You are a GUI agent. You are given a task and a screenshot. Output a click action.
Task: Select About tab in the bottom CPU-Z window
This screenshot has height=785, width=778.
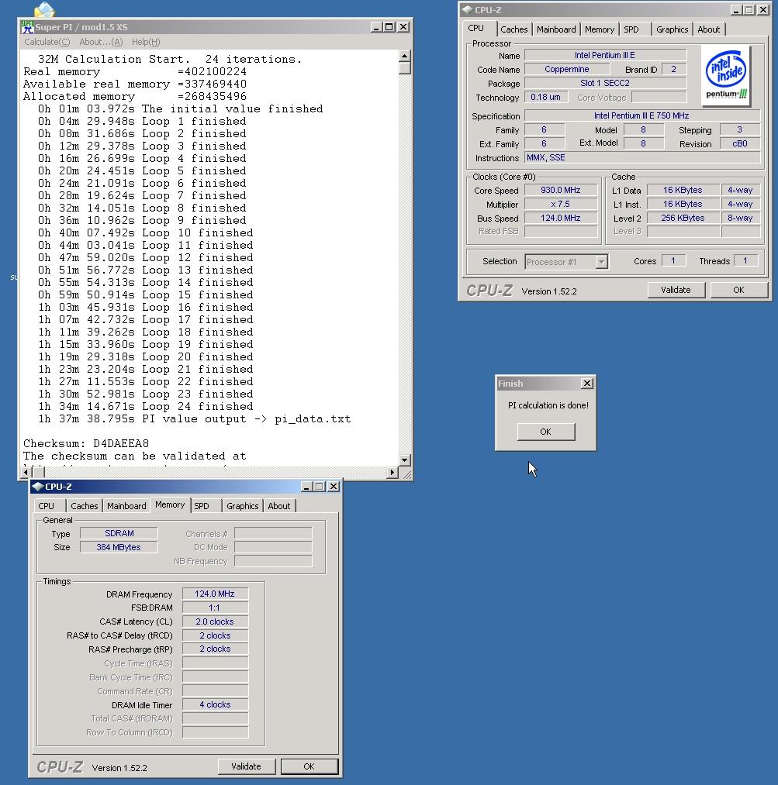(x=278, y=506)
